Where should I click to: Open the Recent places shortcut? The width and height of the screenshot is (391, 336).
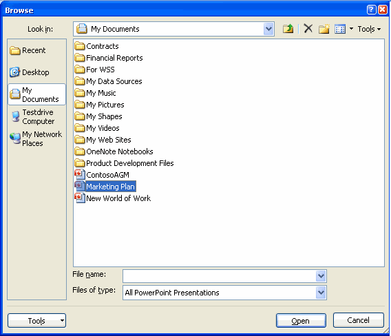click(x=28, y=51)
